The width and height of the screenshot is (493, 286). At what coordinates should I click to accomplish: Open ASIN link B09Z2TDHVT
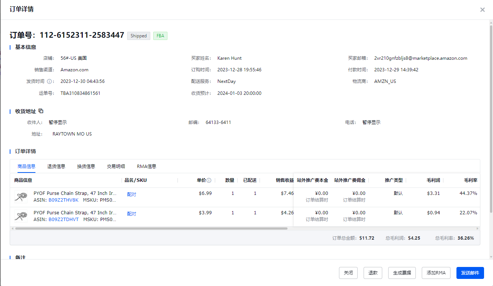[x=63, y=220]
